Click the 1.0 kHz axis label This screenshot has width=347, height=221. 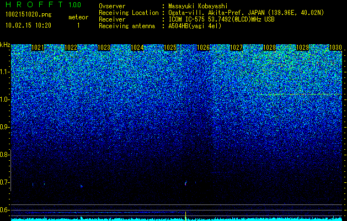point(4,99)
